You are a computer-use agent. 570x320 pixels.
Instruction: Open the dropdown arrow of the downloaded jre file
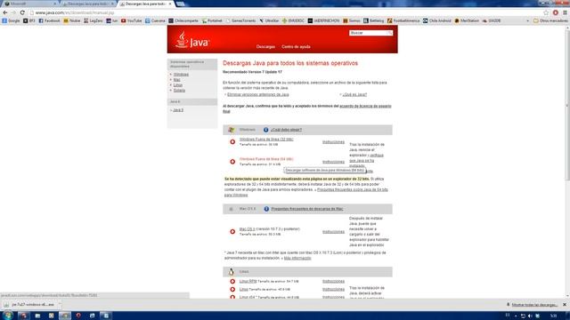pos(60,305)
